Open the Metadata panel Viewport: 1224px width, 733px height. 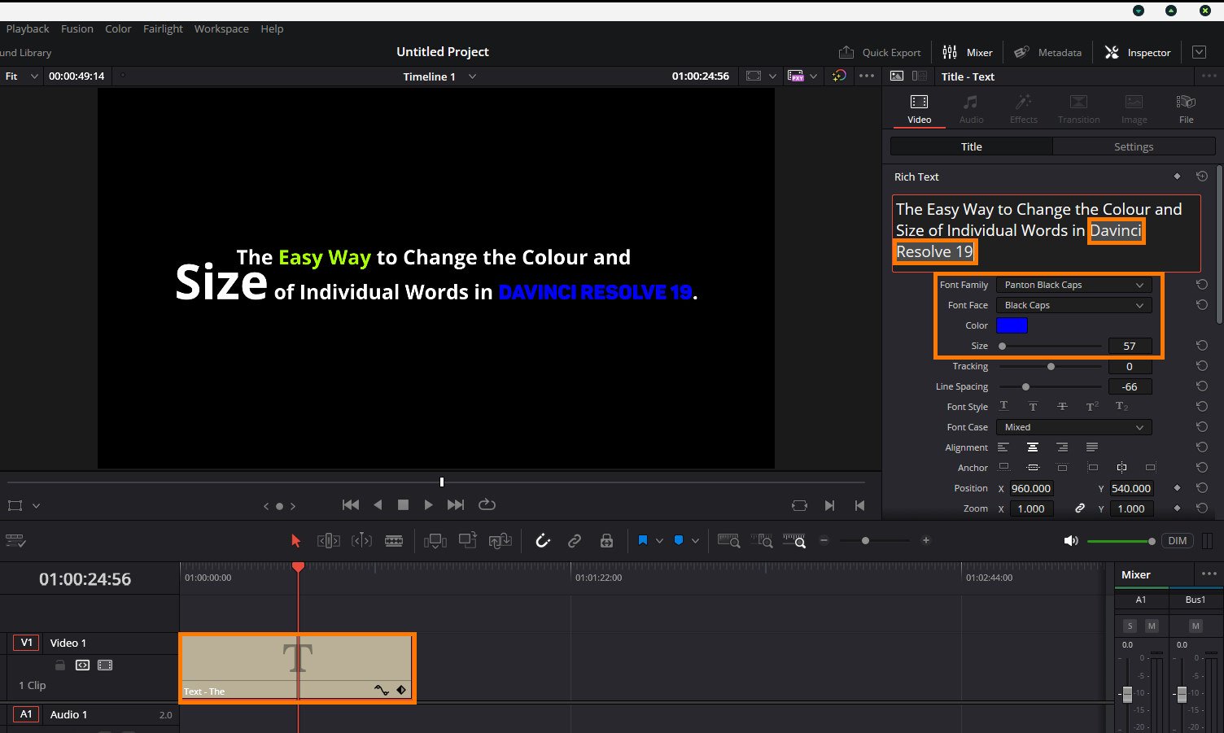point(1048,52)
